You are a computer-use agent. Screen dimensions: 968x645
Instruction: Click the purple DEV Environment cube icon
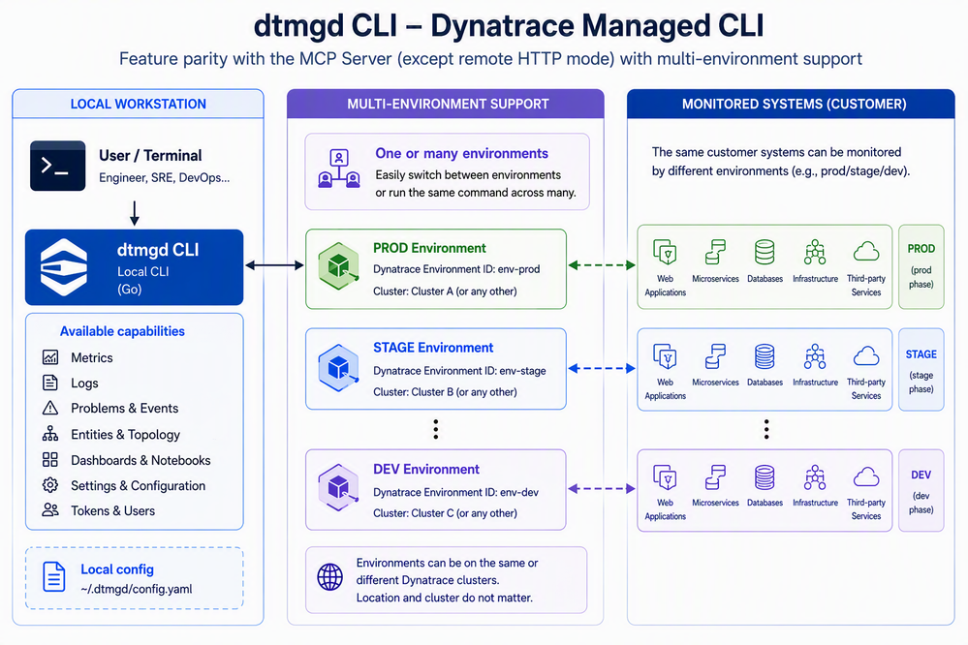point(338,487)
